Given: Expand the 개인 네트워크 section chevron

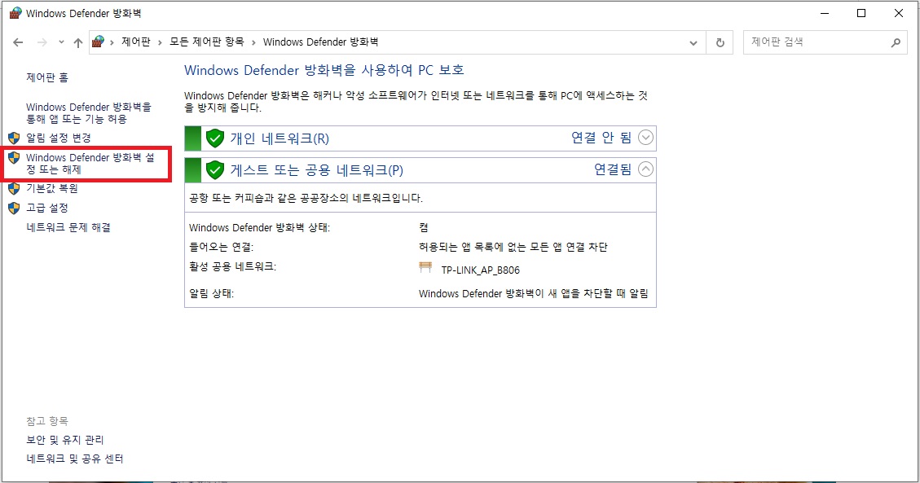Looking at the screenshot, I should 645,138.
